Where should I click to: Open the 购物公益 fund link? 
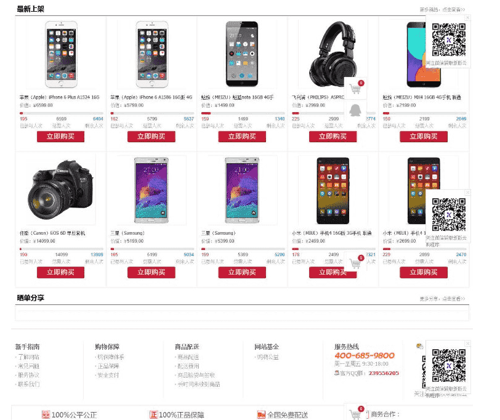tap(268, 357)
